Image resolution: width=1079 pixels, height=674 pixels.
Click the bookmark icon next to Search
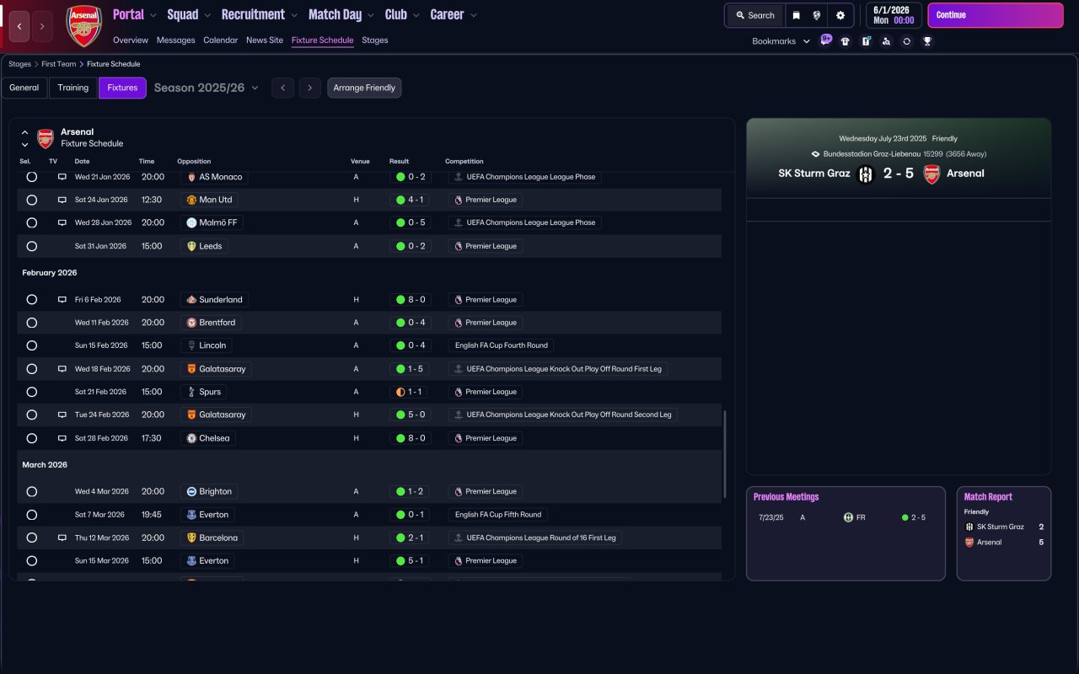(796, 15)
